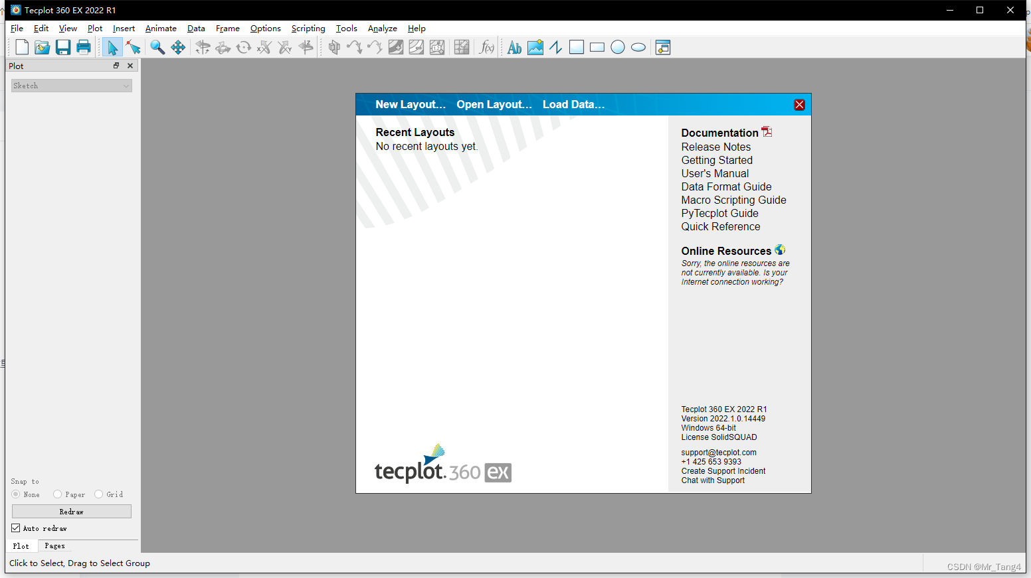Select the Zoom magnifier tool
The width and height of the screenshot is (1031, 578).
click(157, 47)
